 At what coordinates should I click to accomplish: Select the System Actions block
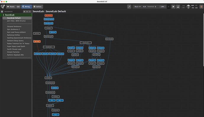tap(37, 33)
